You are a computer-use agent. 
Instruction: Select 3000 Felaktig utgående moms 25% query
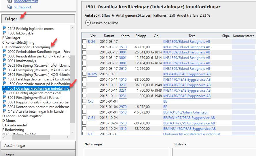(x=35, y=93)
